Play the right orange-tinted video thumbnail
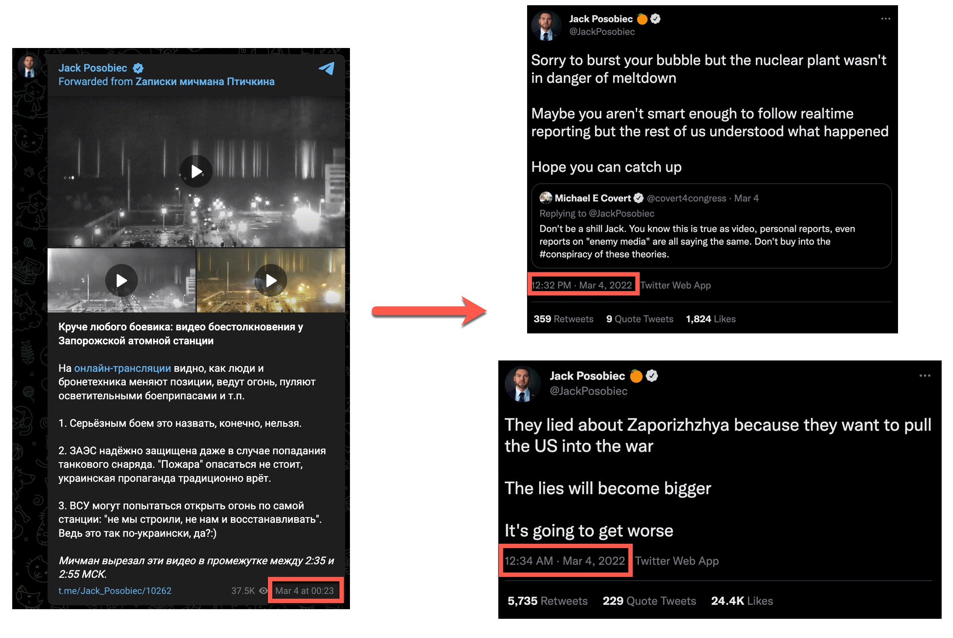This screenshot has width=953, height=638. click(271, 280)
